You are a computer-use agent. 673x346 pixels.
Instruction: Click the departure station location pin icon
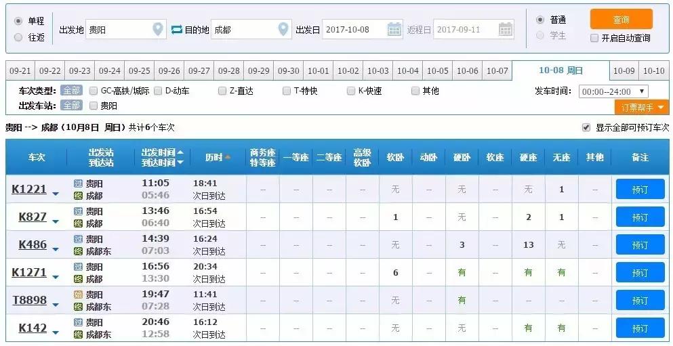point(158,29)
